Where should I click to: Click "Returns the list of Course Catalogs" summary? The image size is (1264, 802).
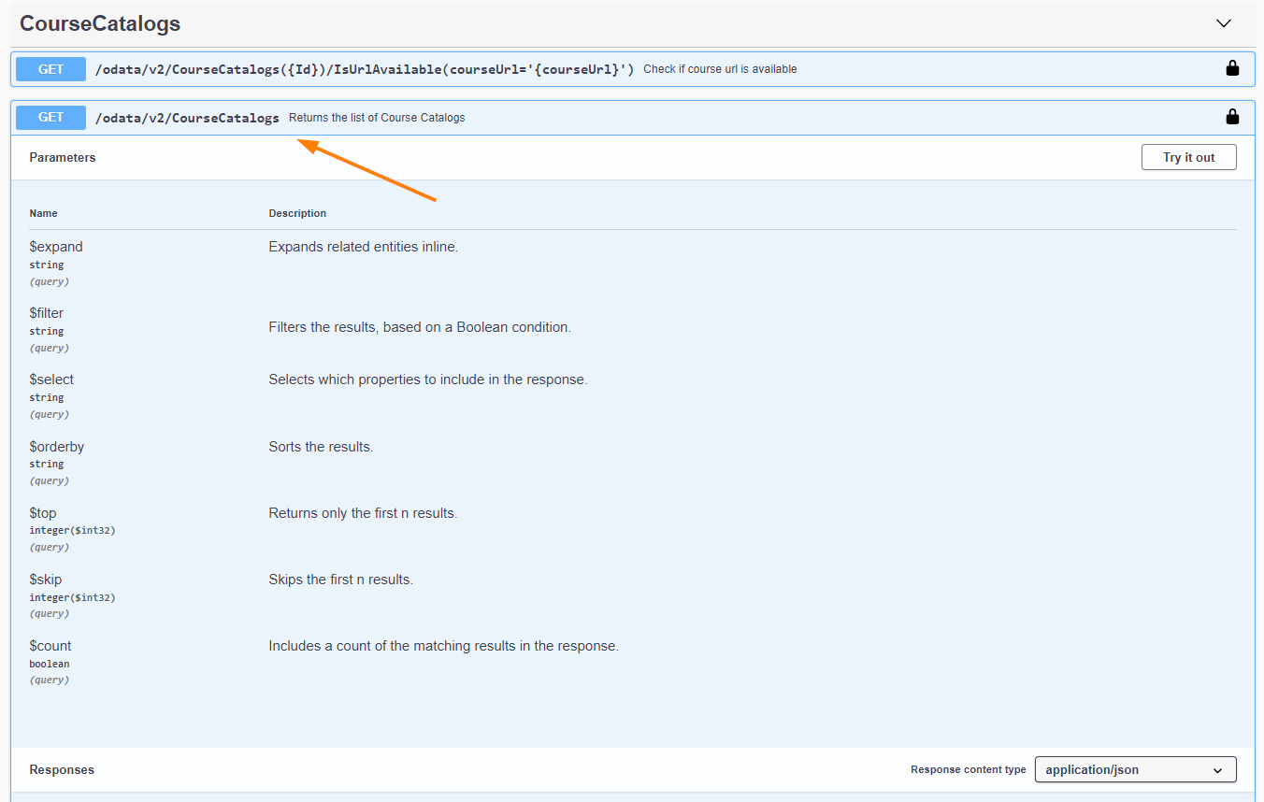(x=377, y=118)
